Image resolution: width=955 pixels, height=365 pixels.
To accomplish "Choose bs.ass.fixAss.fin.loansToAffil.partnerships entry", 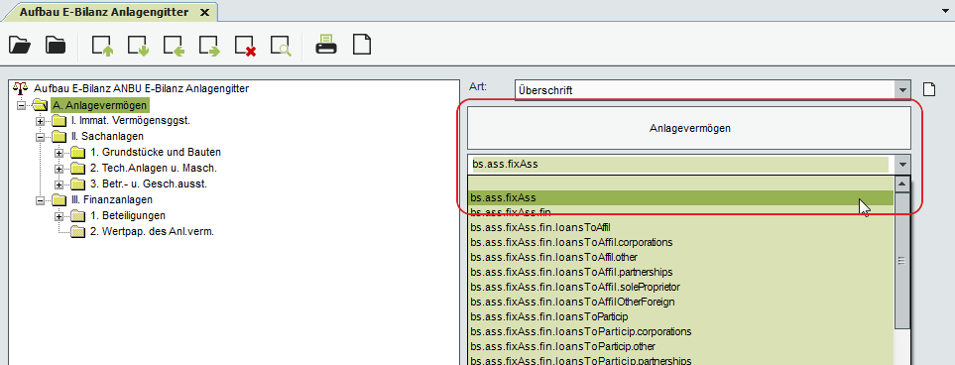I will point(680,272).
